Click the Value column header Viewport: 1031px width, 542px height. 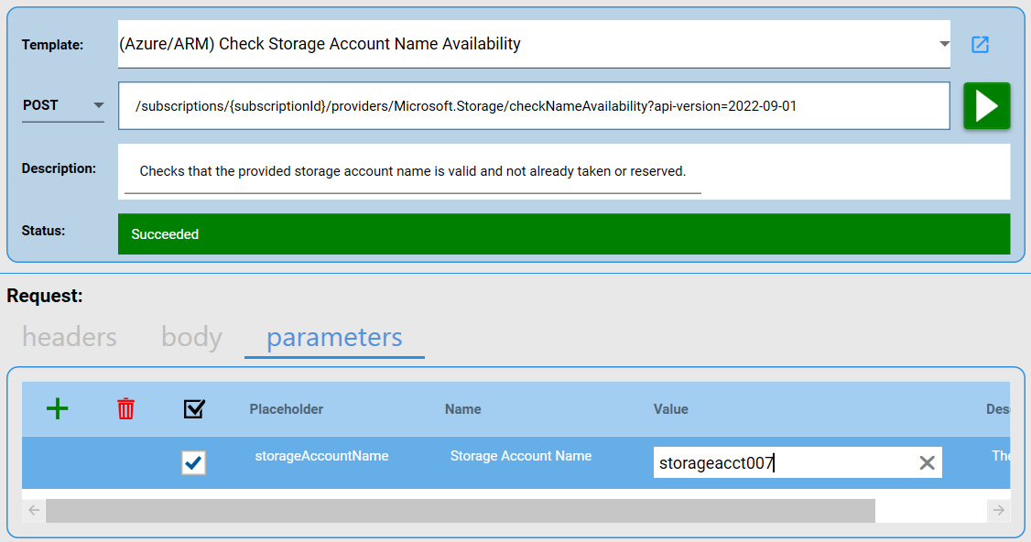pyautogui.click(x=670, y=409)
